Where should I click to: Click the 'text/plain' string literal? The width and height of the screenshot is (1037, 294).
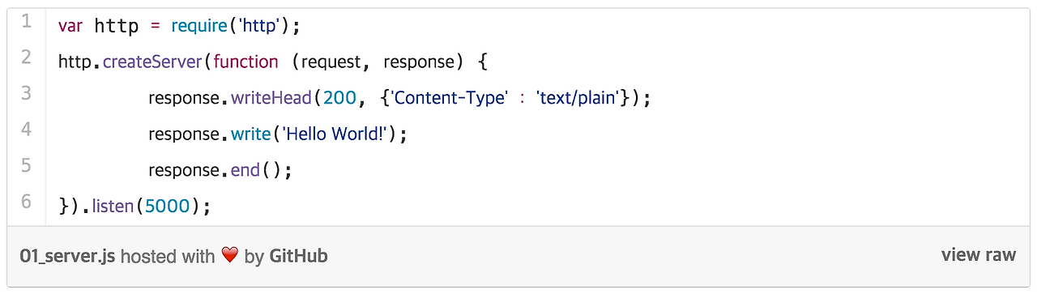pos(578,99)
